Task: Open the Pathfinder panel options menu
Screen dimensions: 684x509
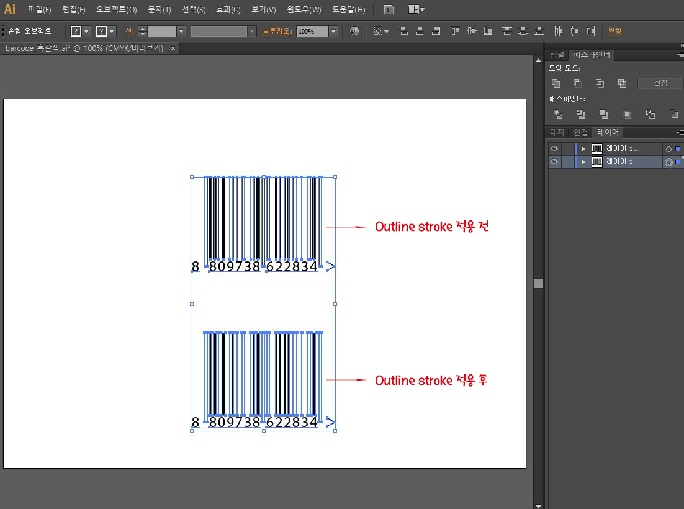Action: pos(679,55)
